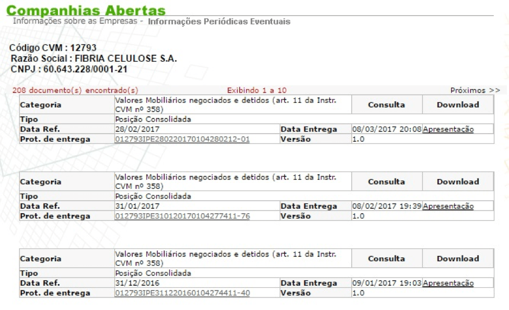Select Data Ref. value 31/12/2016
This screenshot has height=310, width=509.
coord(137,283)
